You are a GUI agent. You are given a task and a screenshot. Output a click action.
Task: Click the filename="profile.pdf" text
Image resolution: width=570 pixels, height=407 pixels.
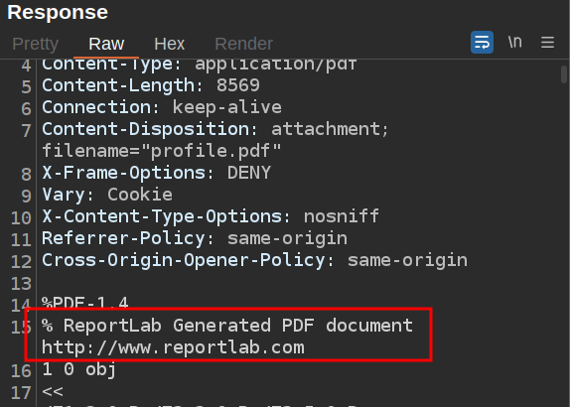(162, 151)
